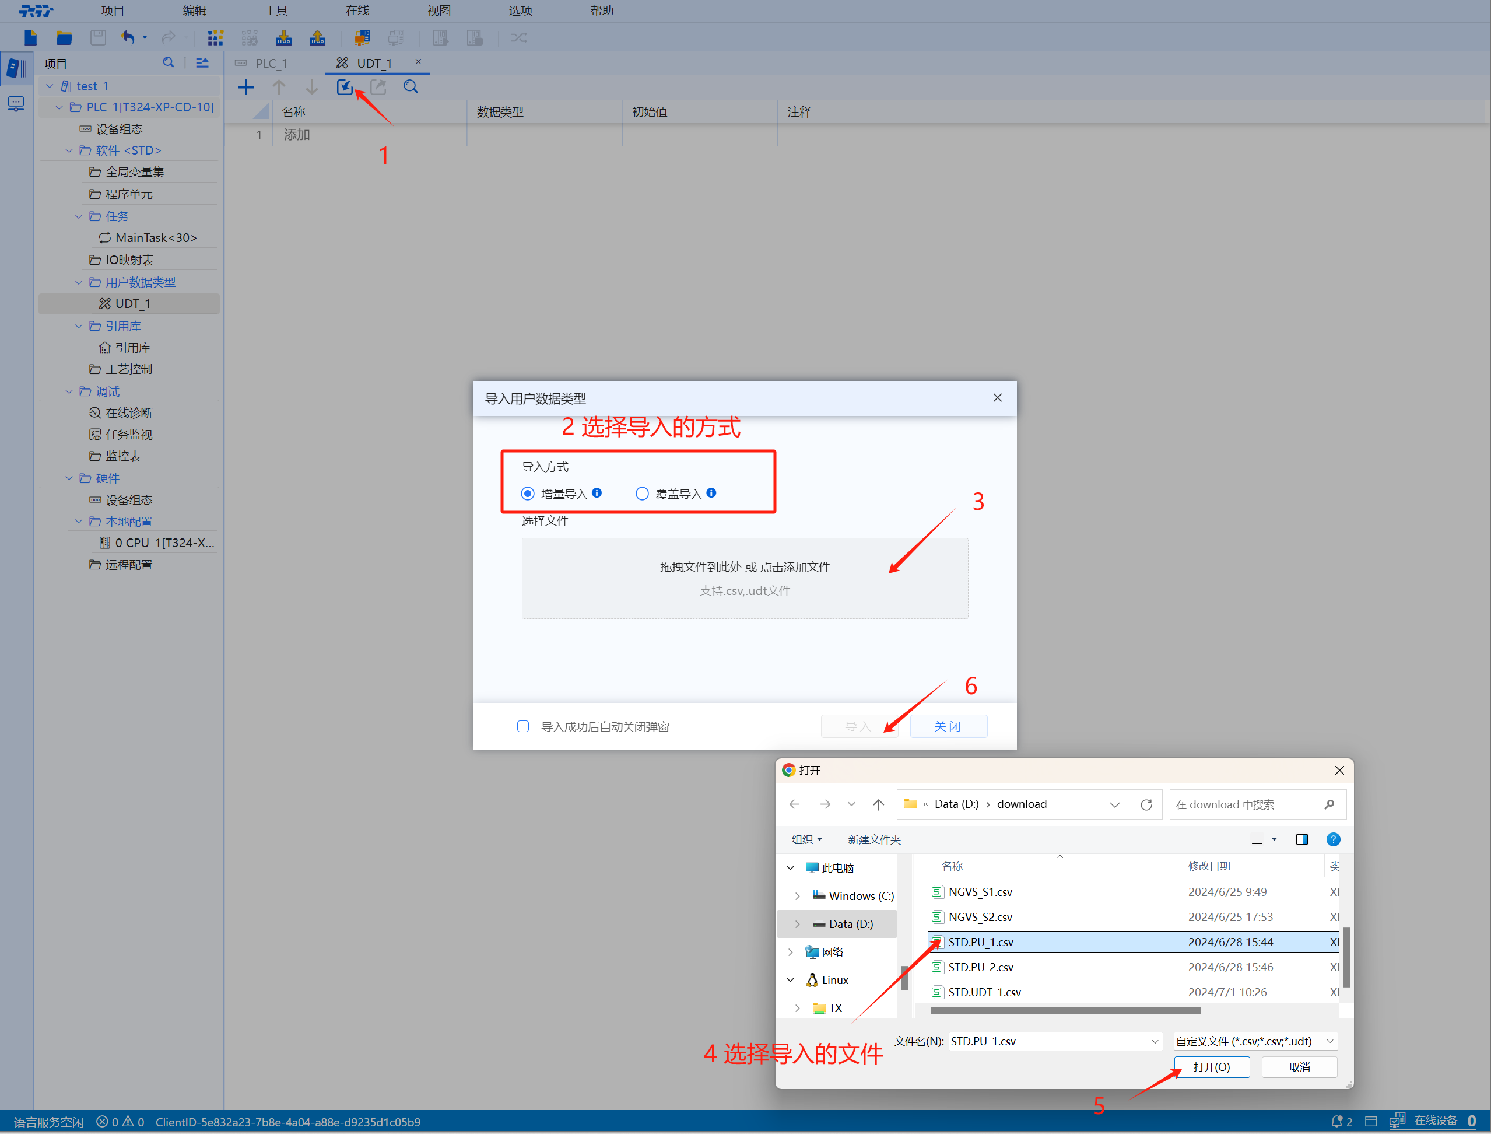1491x1134 pixels.
Task: Undo the last action
Action: coord(128,38)
